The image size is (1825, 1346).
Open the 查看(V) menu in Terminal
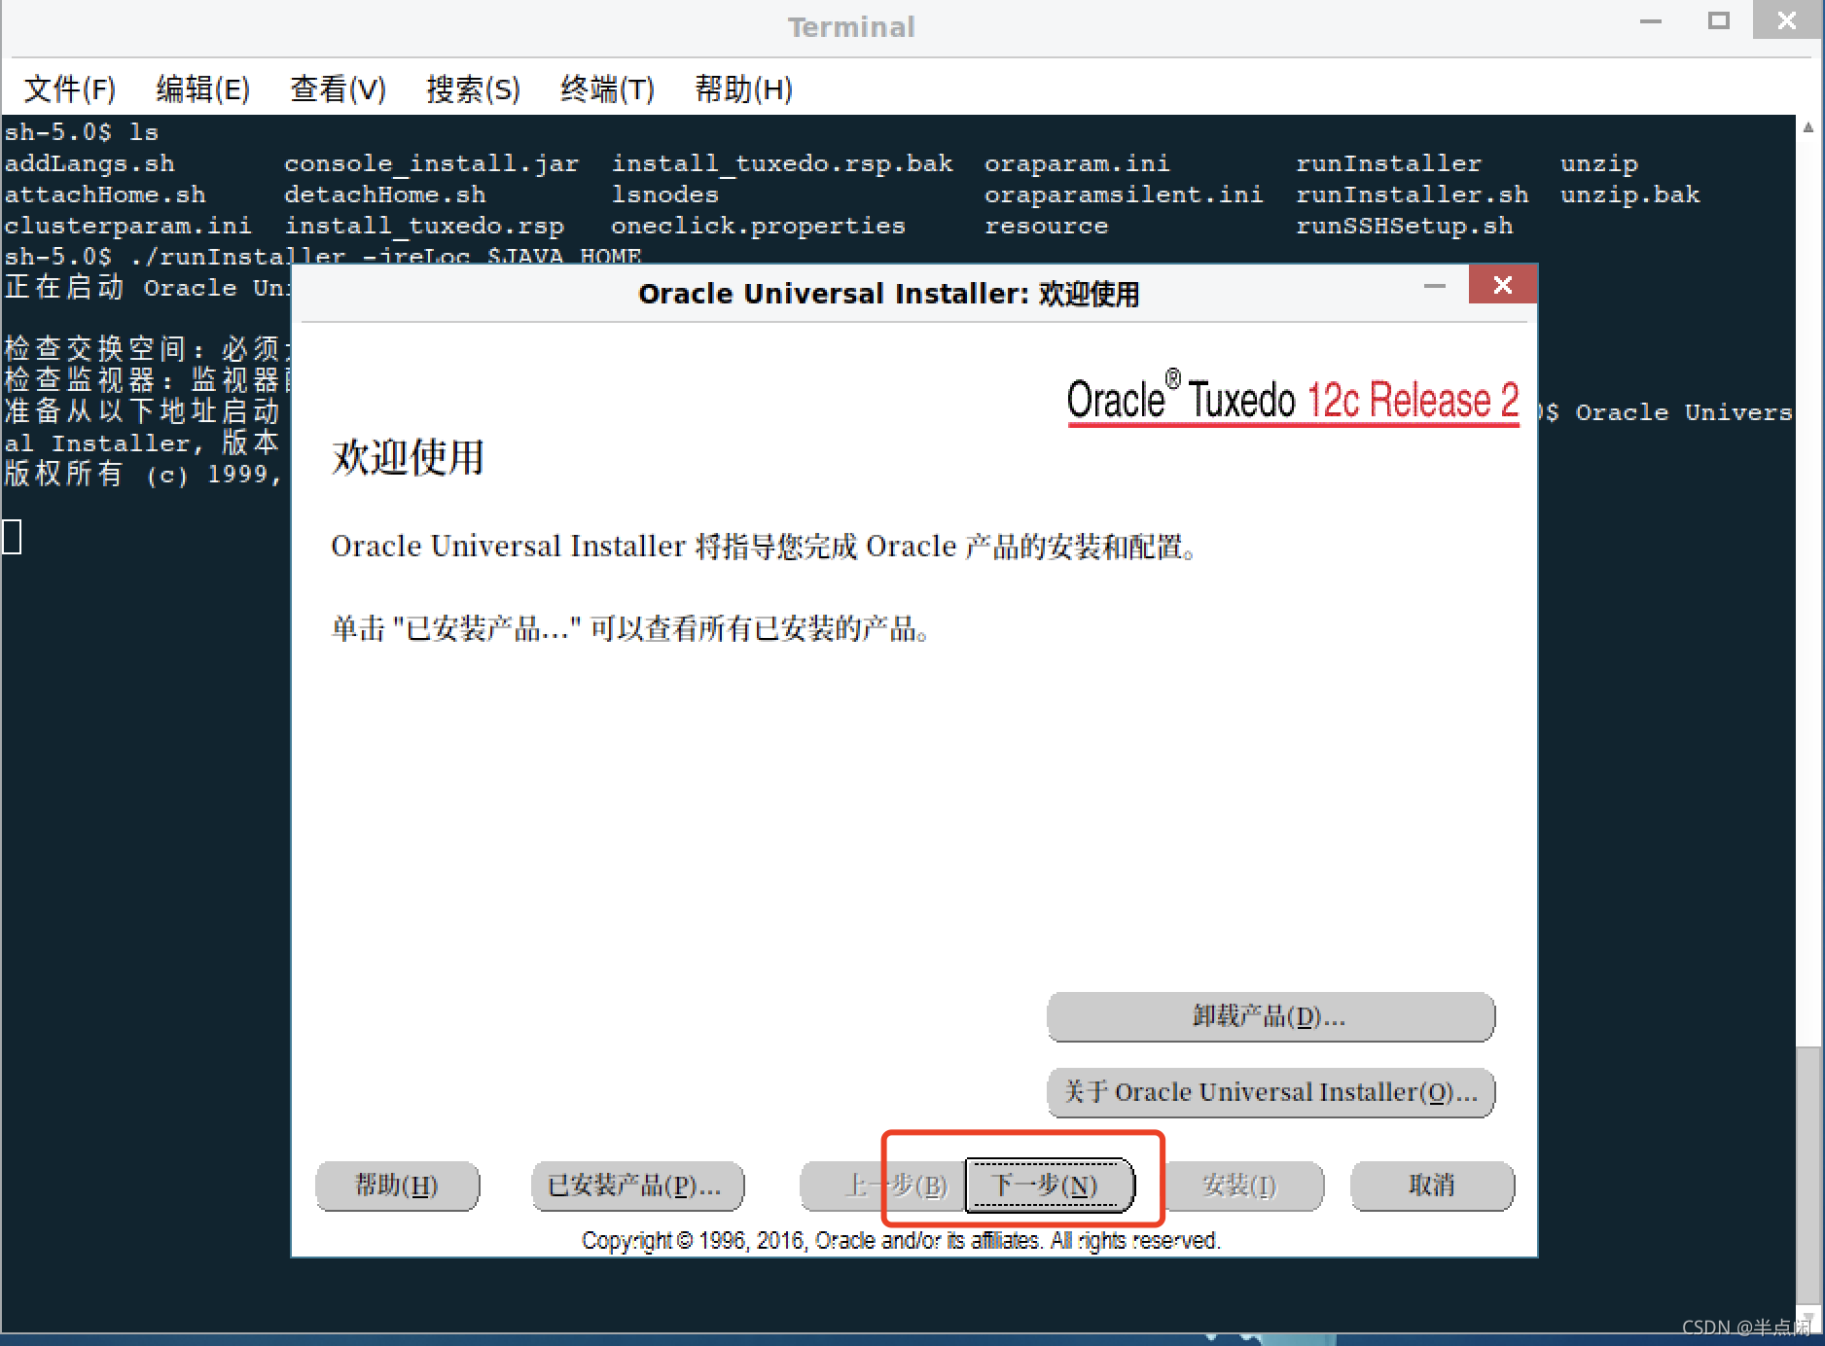pyautogui.click(x=338, y=89)
